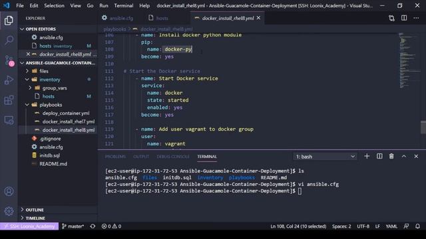426x239 pixels.
Task: Switch to the Output panel tab
Action: tap(141, 157)
